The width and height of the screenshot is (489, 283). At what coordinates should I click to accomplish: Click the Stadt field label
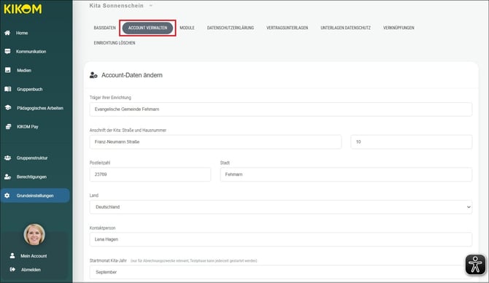[225, 163]
